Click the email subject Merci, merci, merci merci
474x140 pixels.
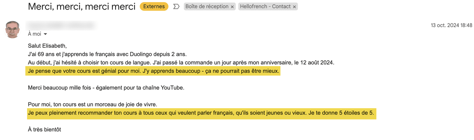coord(81,6)
